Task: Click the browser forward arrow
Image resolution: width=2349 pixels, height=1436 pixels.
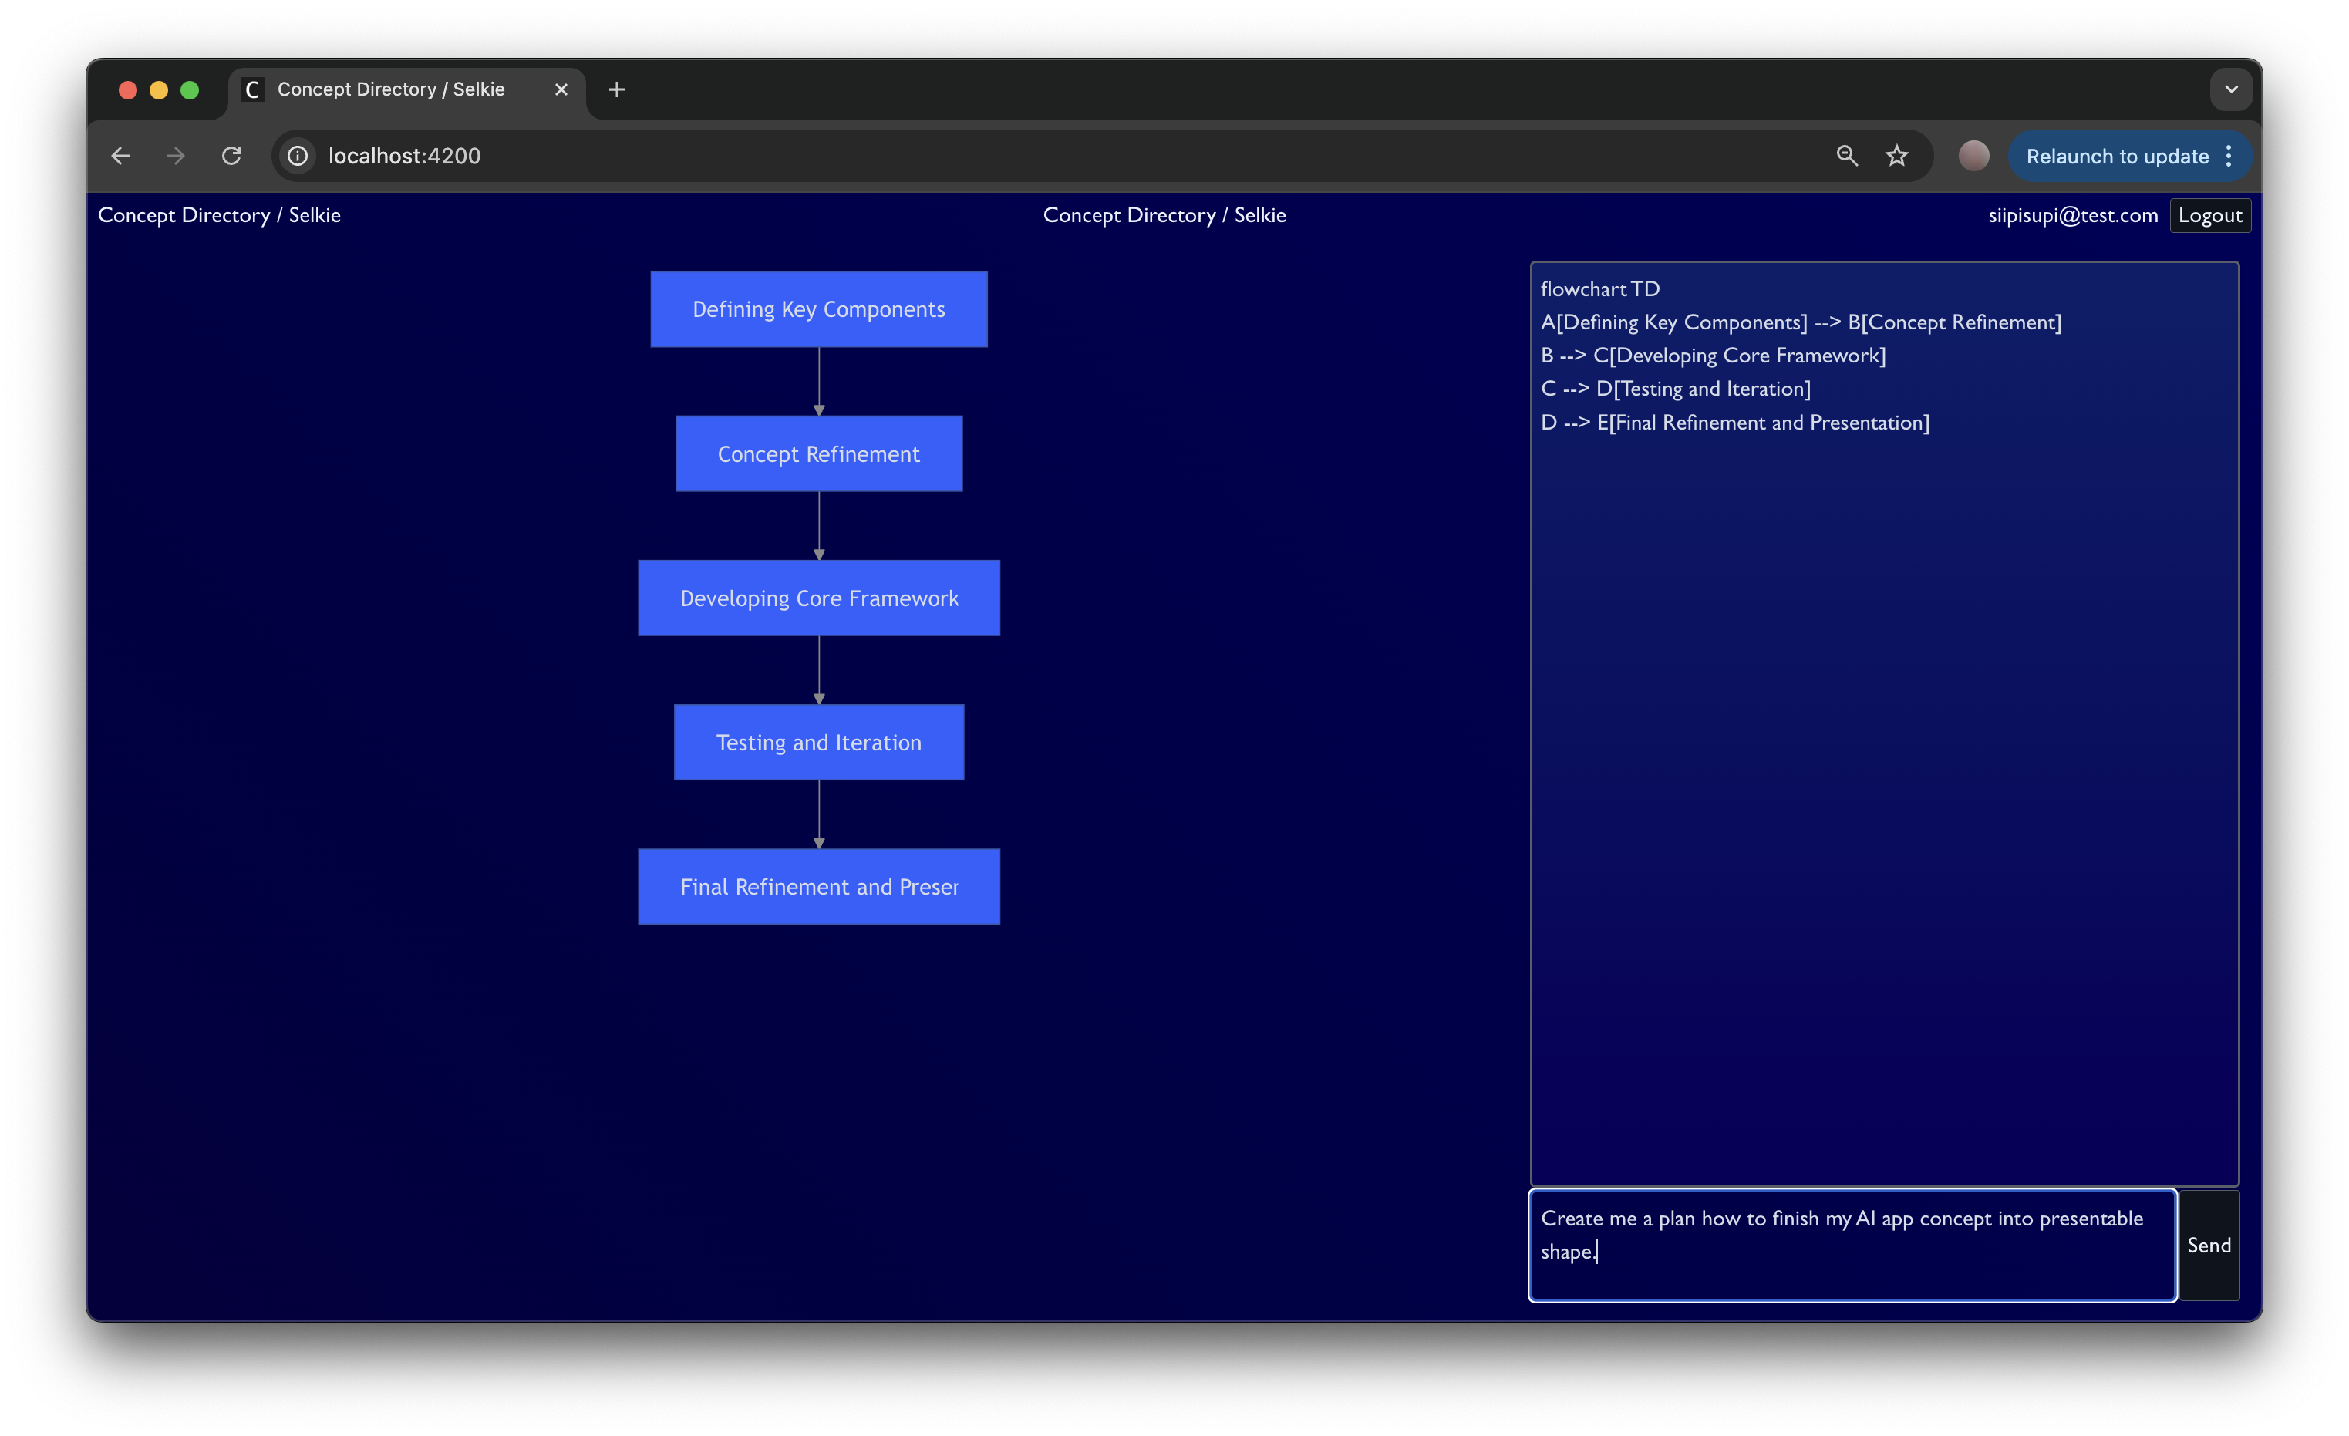Action: click(175, 156)
